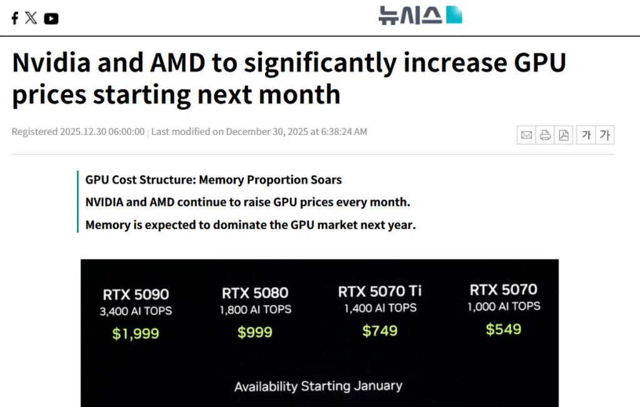Email this article using the envelope icon
The height and width of the screenshot is (407, 640).
tap(526, 134)
